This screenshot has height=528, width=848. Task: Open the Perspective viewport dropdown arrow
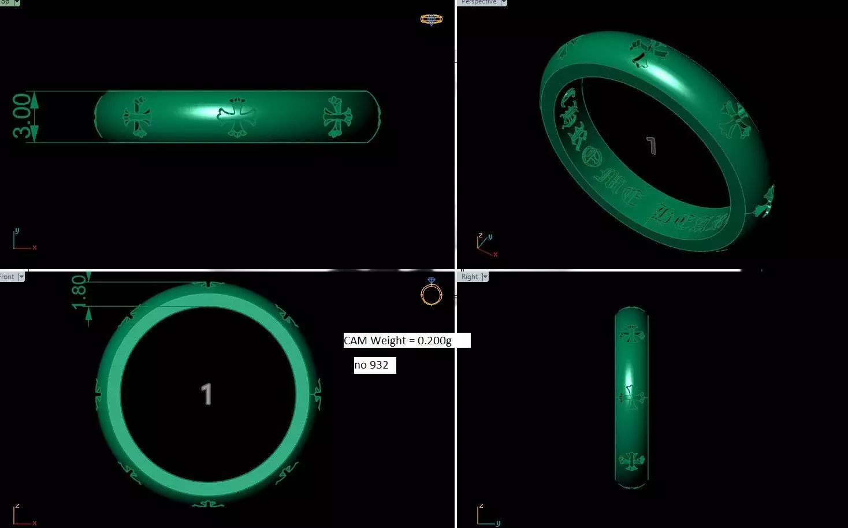503,2
